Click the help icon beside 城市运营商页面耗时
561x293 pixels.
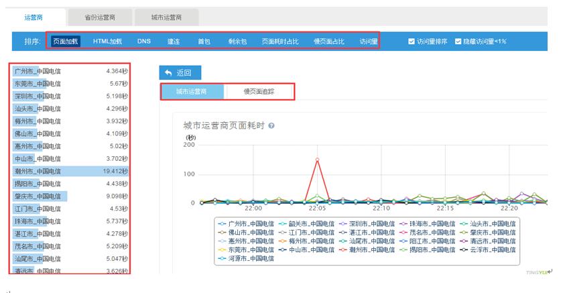[x=271, y=126]
